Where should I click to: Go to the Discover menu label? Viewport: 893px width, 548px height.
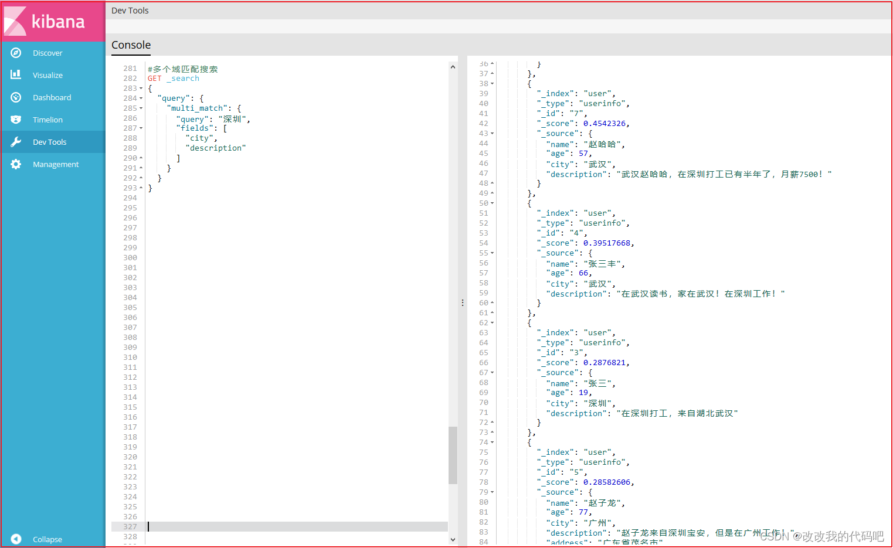point(47,53)
